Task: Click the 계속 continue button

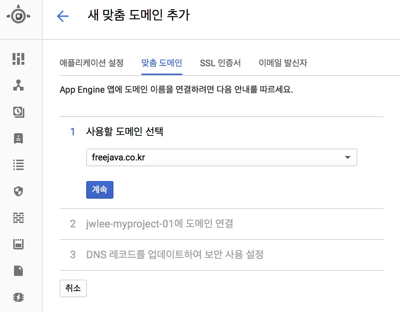Action: [100, 189]
